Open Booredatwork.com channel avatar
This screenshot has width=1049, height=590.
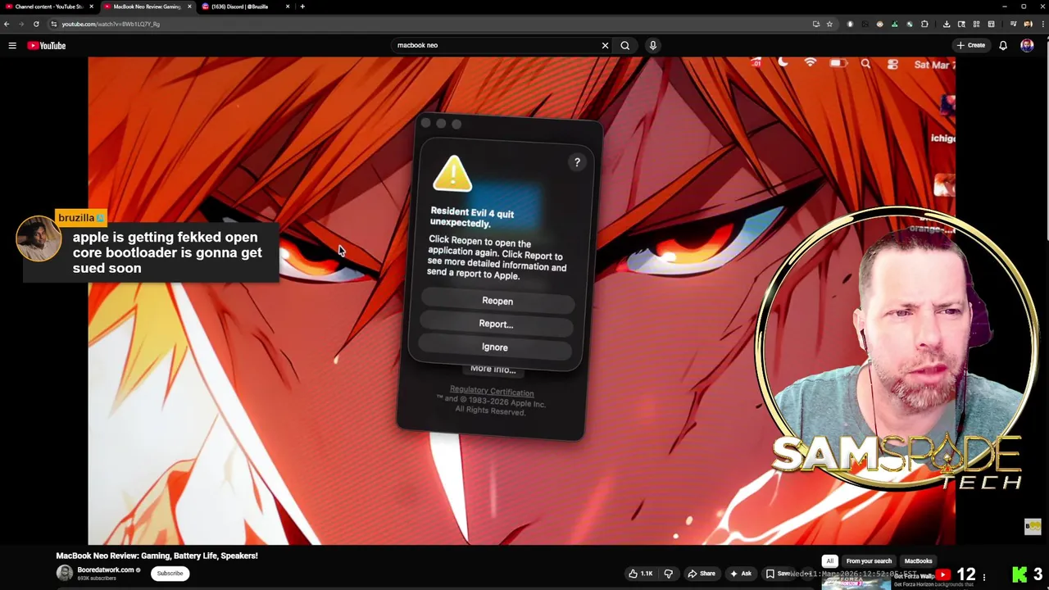64,574
